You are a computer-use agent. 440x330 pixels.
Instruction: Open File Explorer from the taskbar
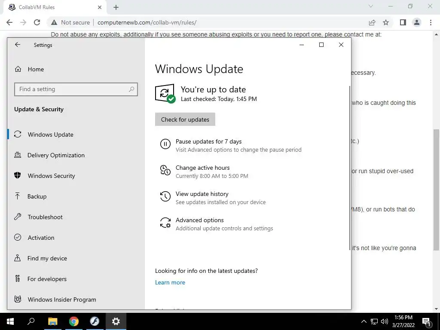point(52,321)
